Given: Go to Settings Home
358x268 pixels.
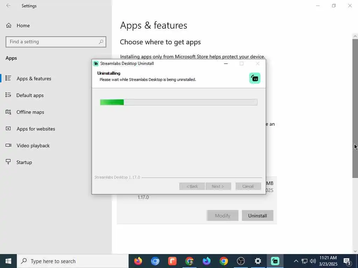Looking at the screenshot, I should (23, 25).
